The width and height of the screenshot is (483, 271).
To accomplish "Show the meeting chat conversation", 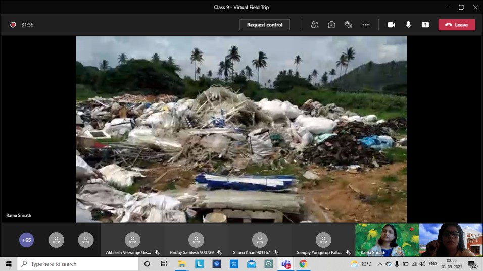I will pos(331,25).
